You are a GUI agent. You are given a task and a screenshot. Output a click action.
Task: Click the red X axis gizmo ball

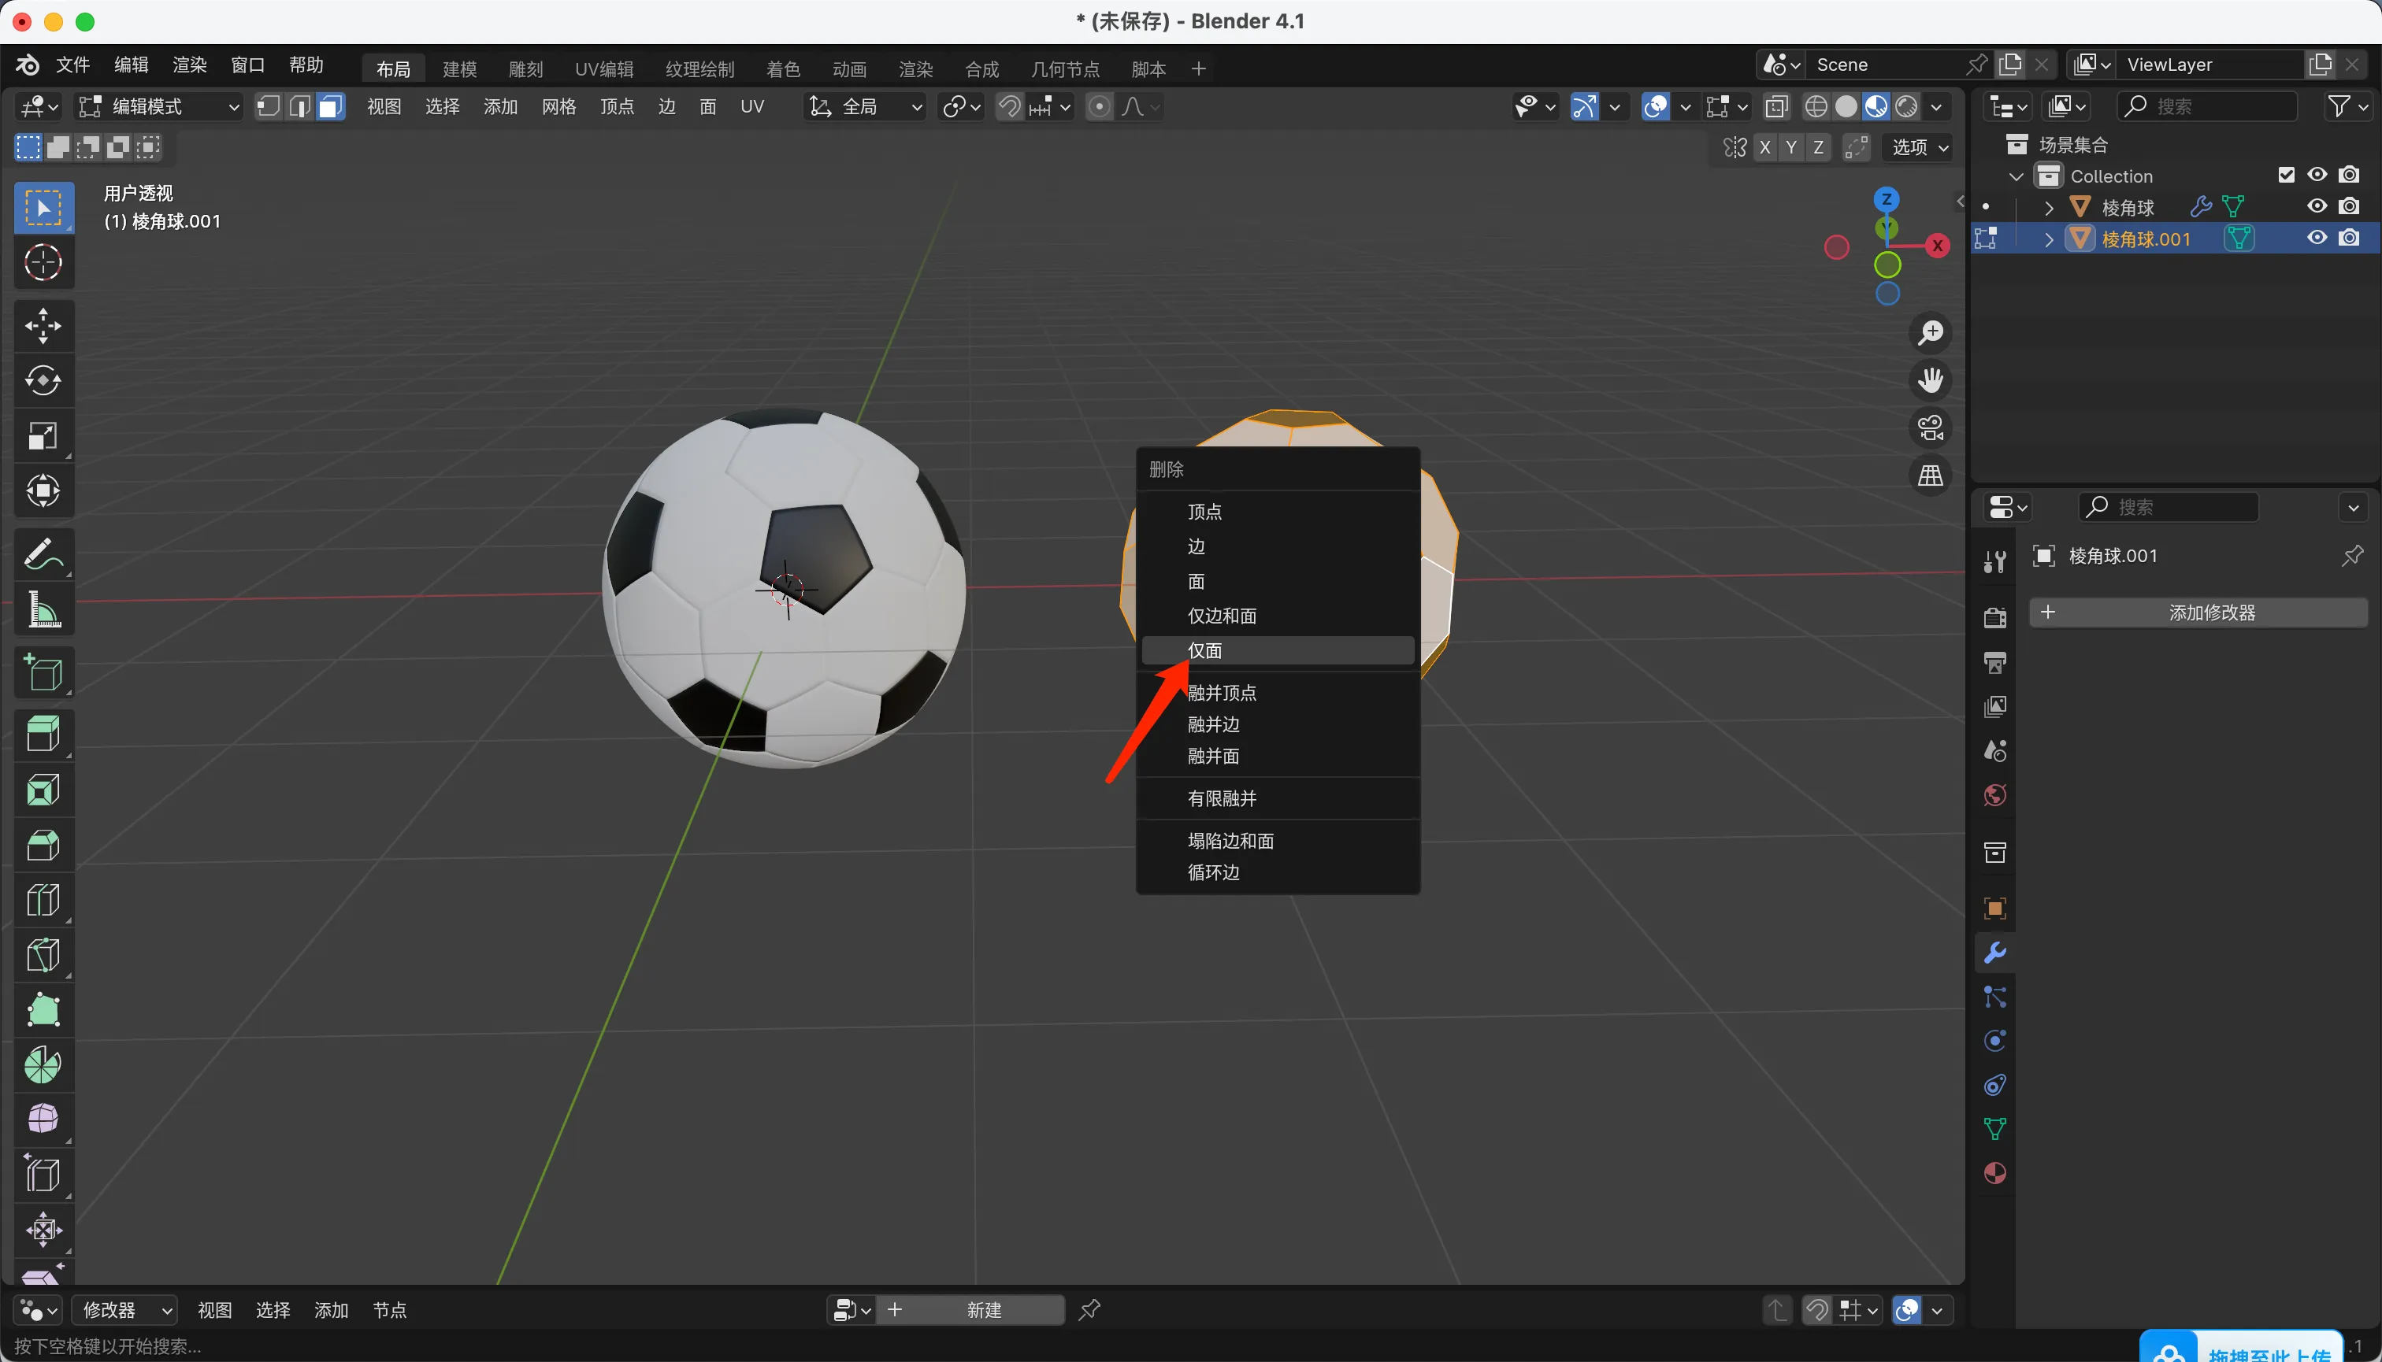tap(1938, 245)
